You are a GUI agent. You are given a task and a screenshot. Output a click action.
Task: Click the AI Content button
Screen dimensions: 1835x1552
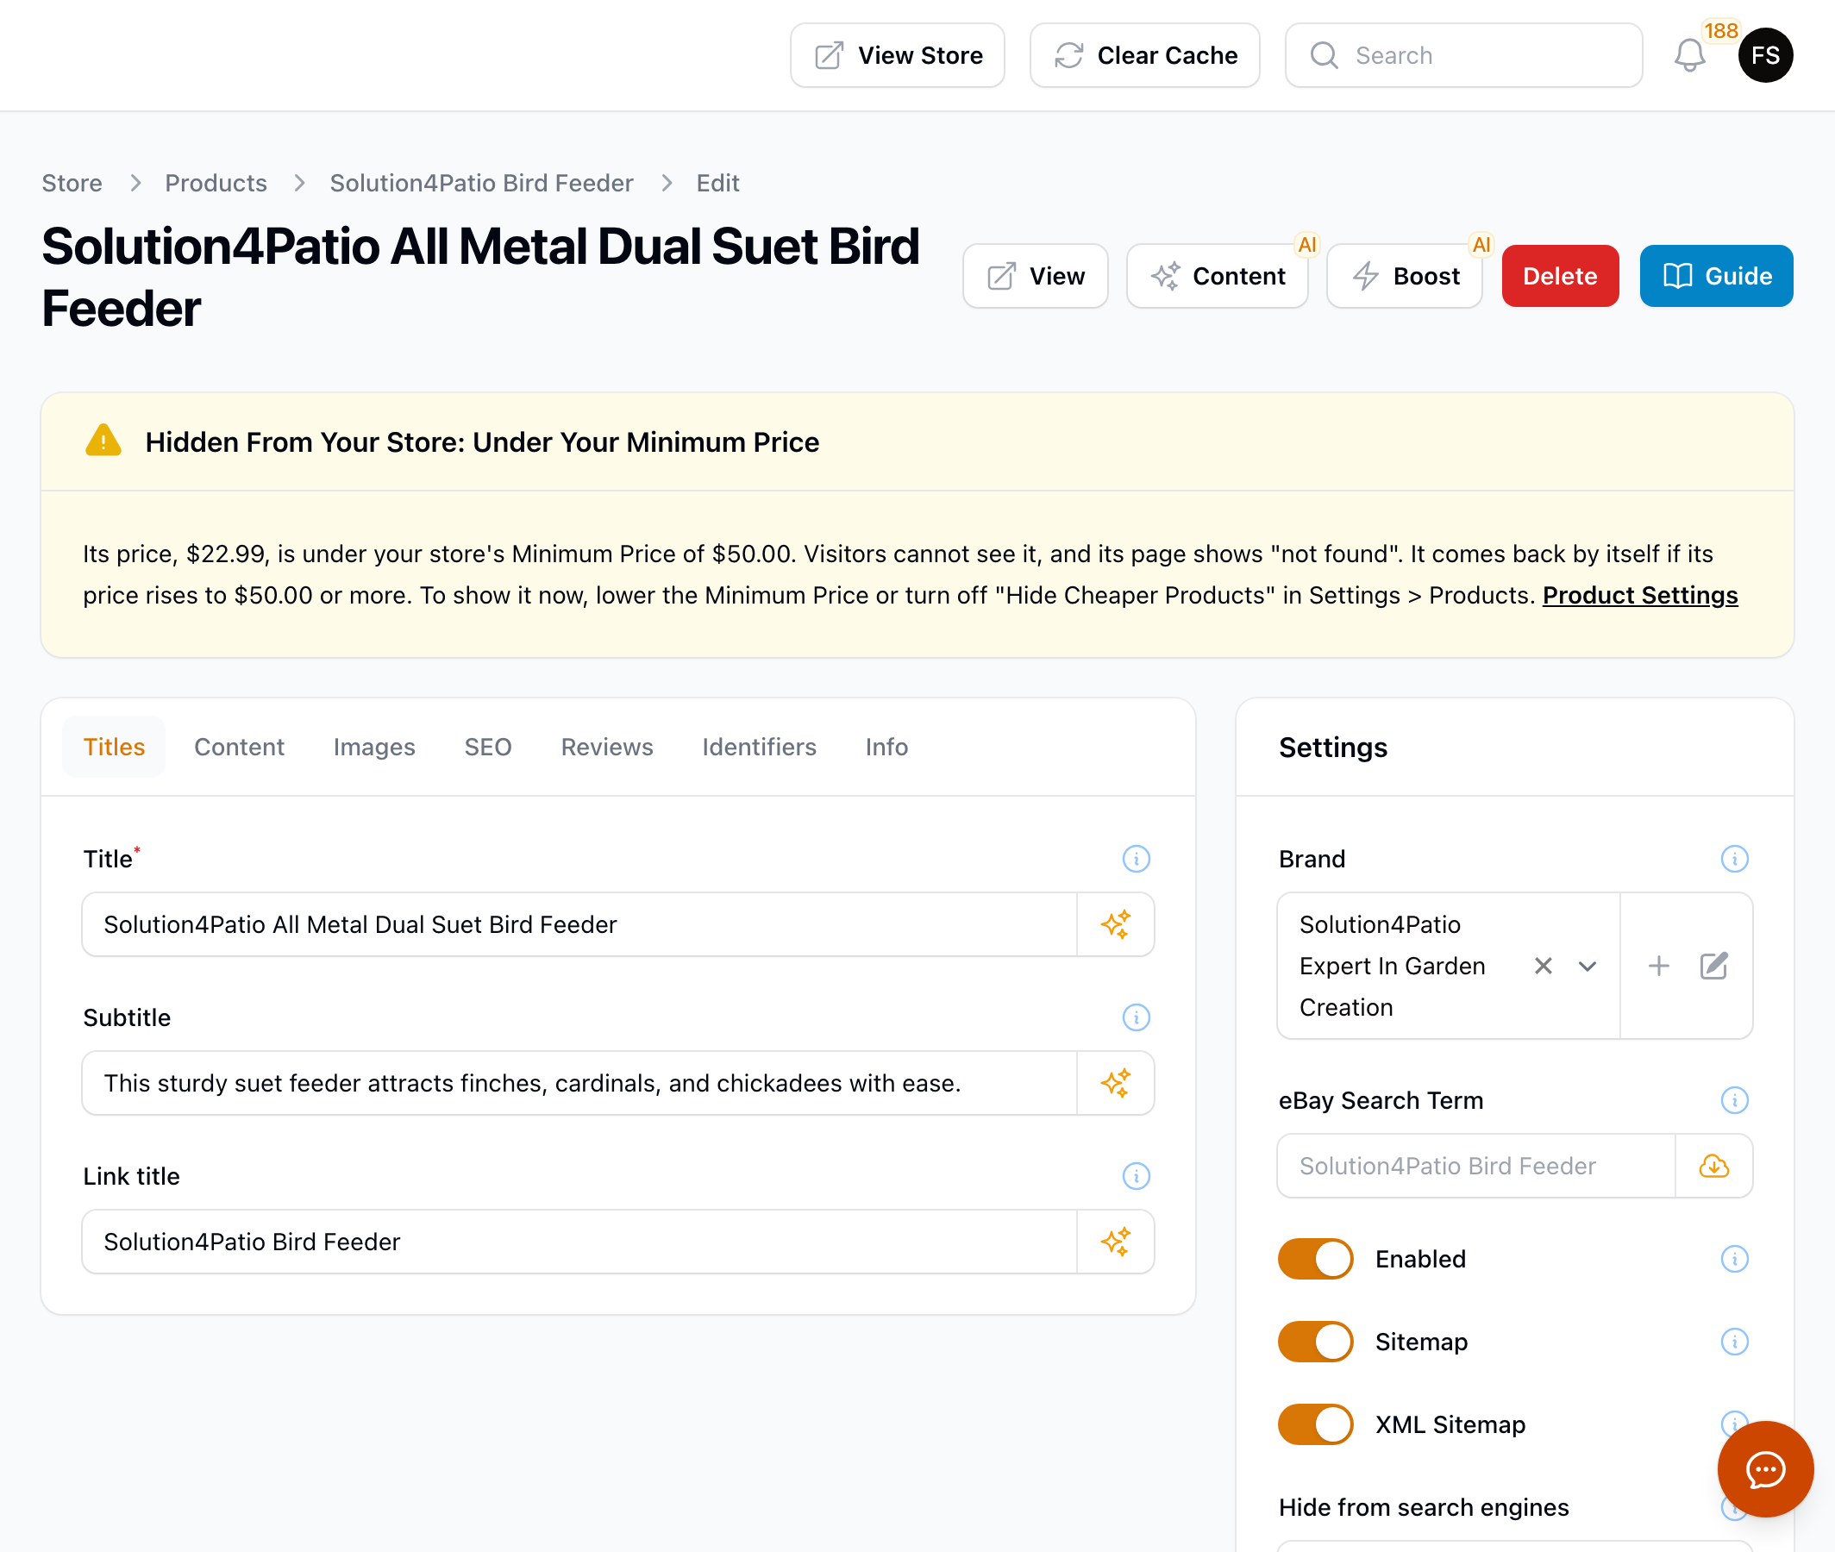click(1218, 276)
